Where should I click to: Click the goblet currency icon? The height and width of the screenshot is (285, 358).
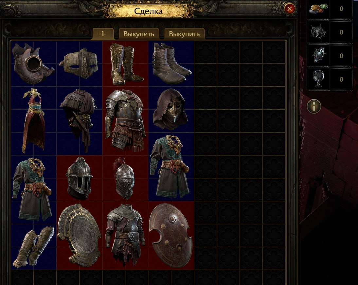pos(318,79)
